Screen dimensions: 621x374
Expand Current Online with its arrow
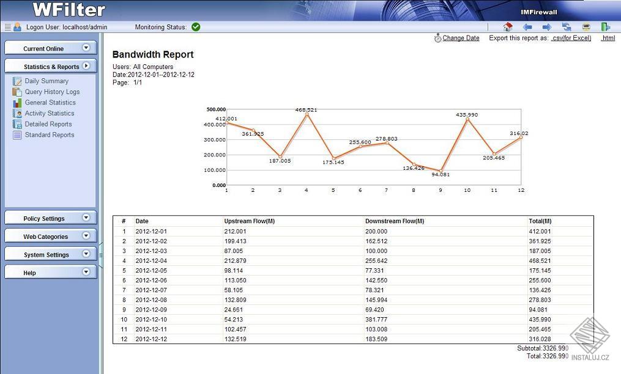click(x=86, y=48)
